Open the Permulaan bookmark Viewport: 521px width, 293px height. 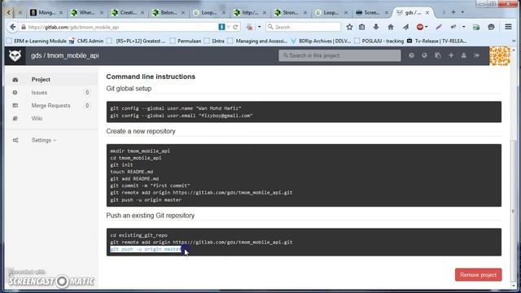[186, 41]
